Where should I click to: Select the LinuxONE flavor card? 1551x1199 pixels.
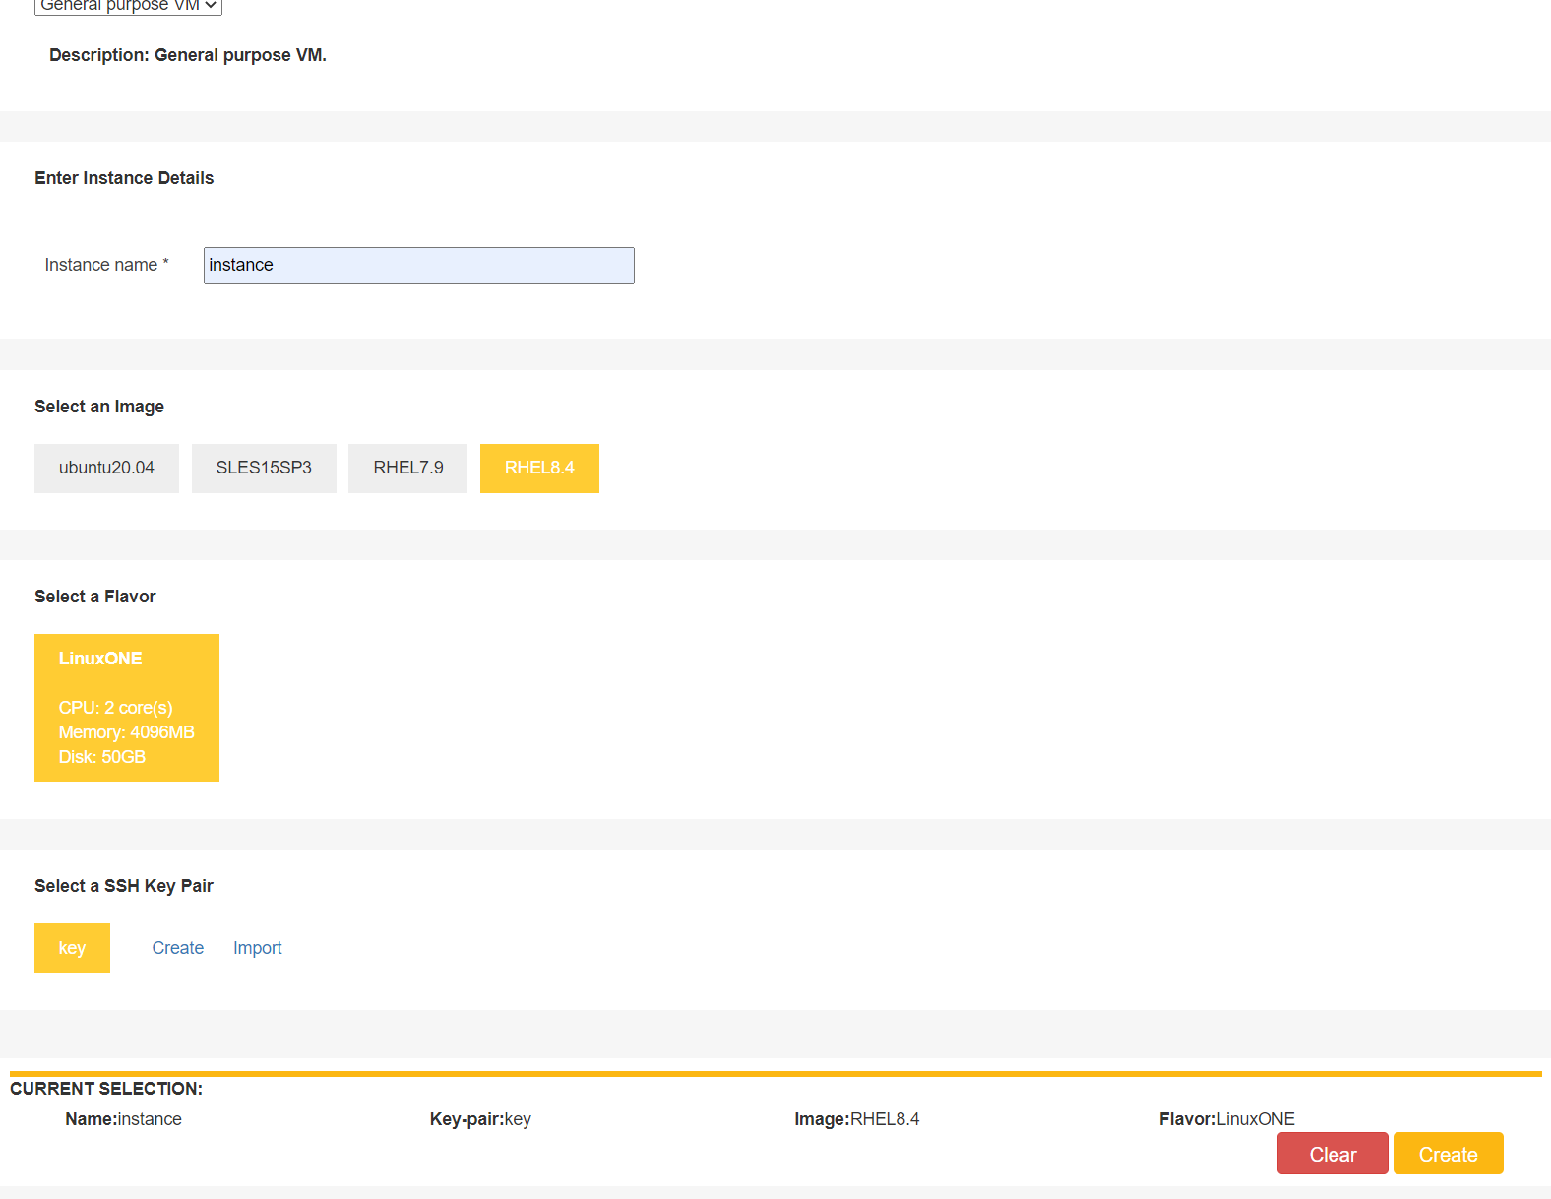point(127,708)
